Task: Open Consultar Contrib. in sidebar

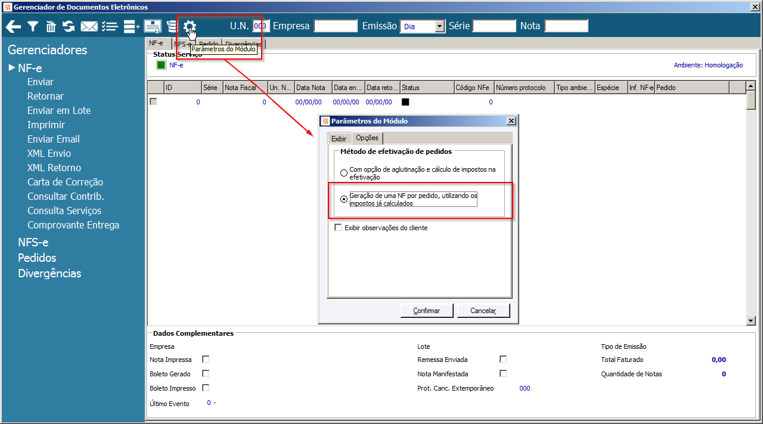Action: pyautogui.click(x=66, y=196)
